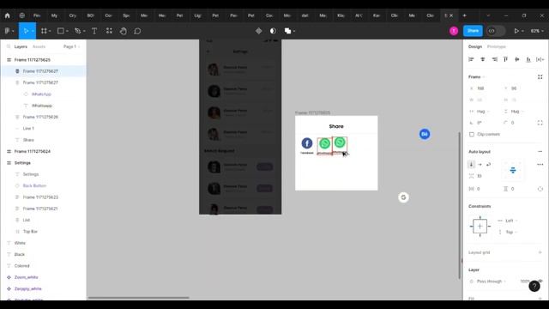The image size is (549, 309).
Task: Open the Left constraint dropdown
Action: pyautogui.click(x=511, y=221)
